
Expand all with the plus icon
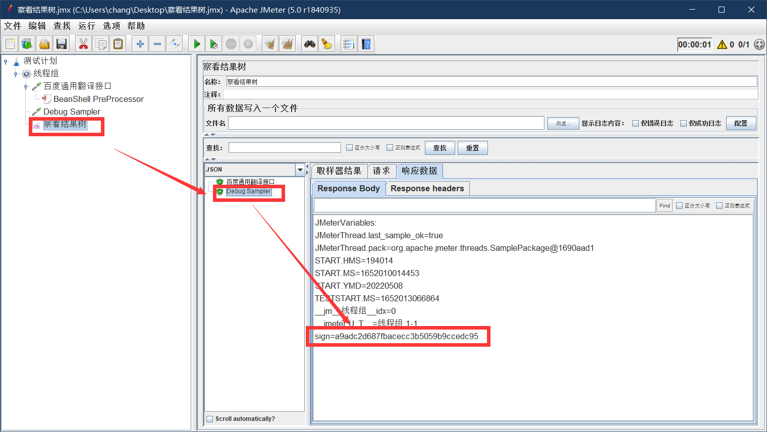140,44
